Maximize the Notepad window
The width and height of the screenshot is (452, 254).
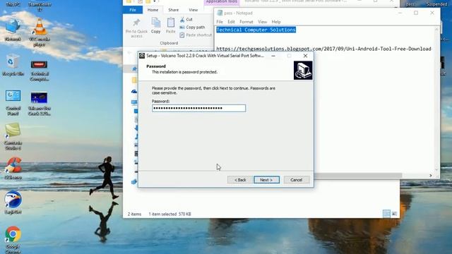point(416,13)
